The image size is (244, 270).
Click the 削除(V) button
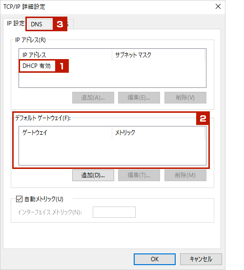(185, 98)
